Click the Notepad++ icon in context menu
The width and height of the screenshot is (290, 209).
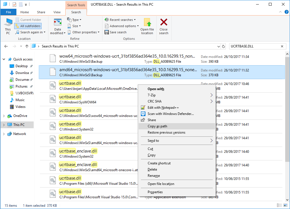(143, 107)
